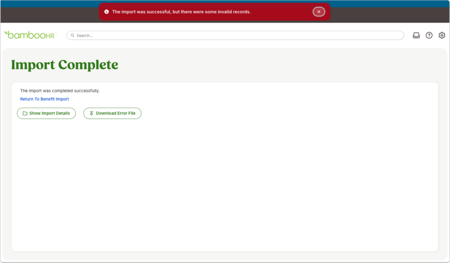Click the magnifier icon in search bar
The image size is (450, 263).
point(73,35)
